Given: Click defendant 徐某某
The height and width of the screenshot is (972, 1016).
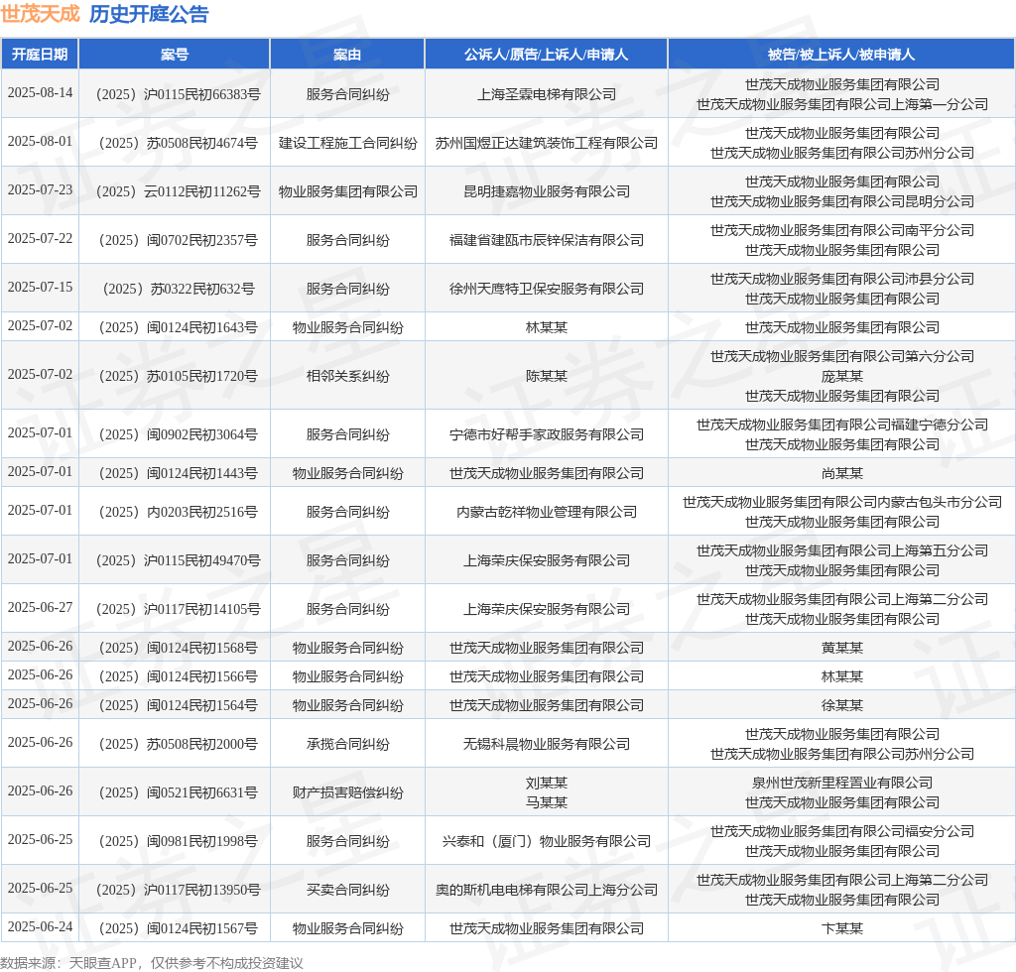Looking at the screenshot, I should tap(841, 705).
